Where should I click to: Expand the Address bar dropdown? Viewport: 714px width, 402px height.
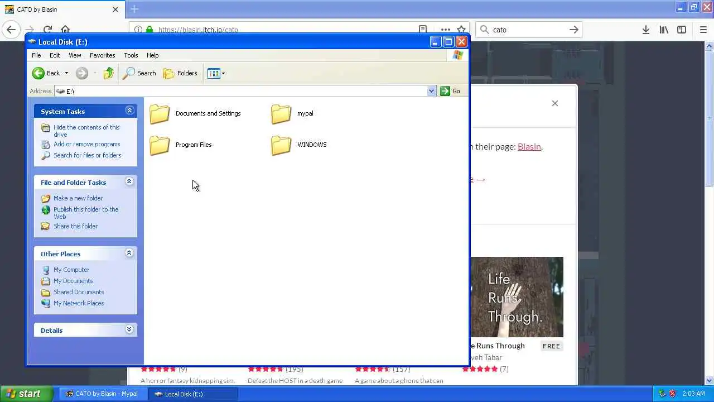(x=431, y=91)
